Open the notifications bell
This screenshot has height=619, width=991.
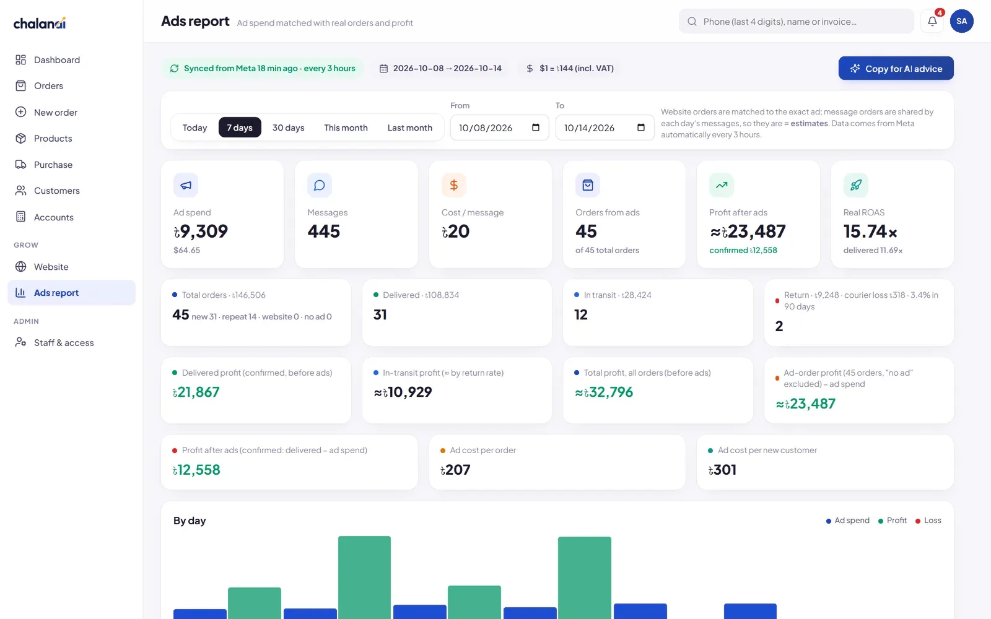932,21
